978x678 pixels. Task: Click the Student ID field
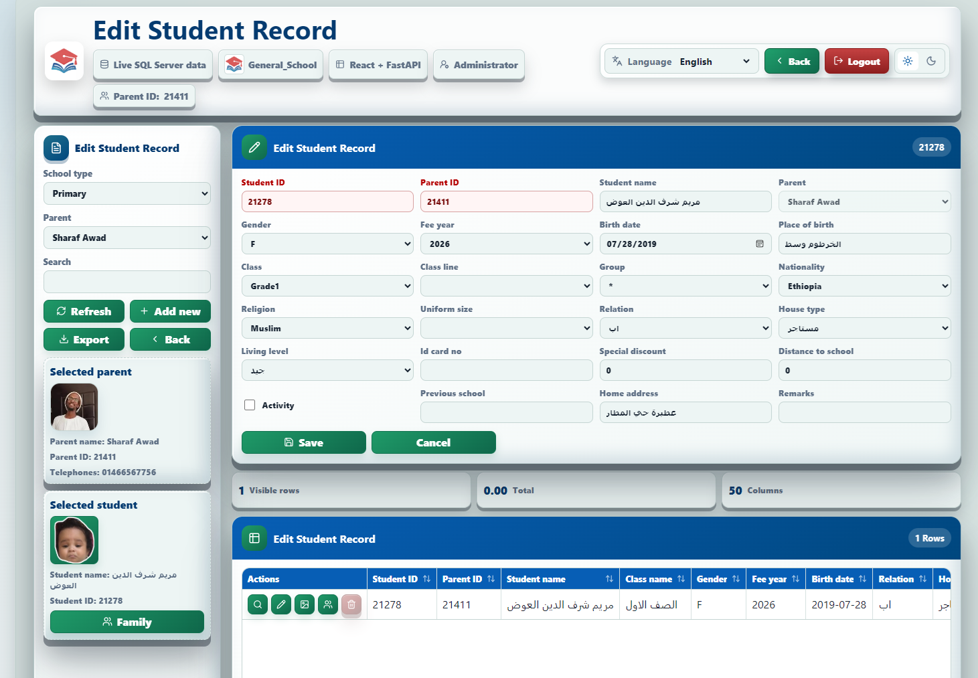[327, 201]
